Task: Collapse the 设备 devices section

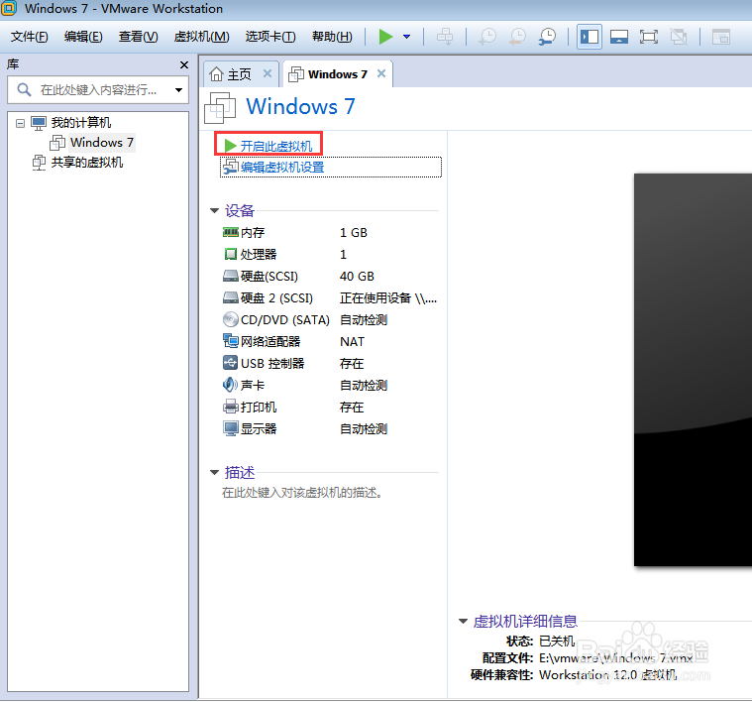Action: [x=214, y=210]
